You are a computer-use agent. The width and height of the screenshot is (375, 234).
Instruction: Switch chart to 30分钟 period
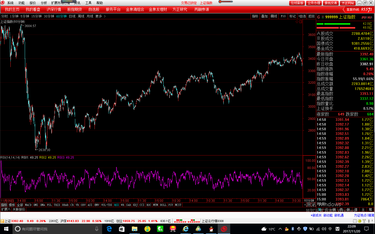[49, 16]
